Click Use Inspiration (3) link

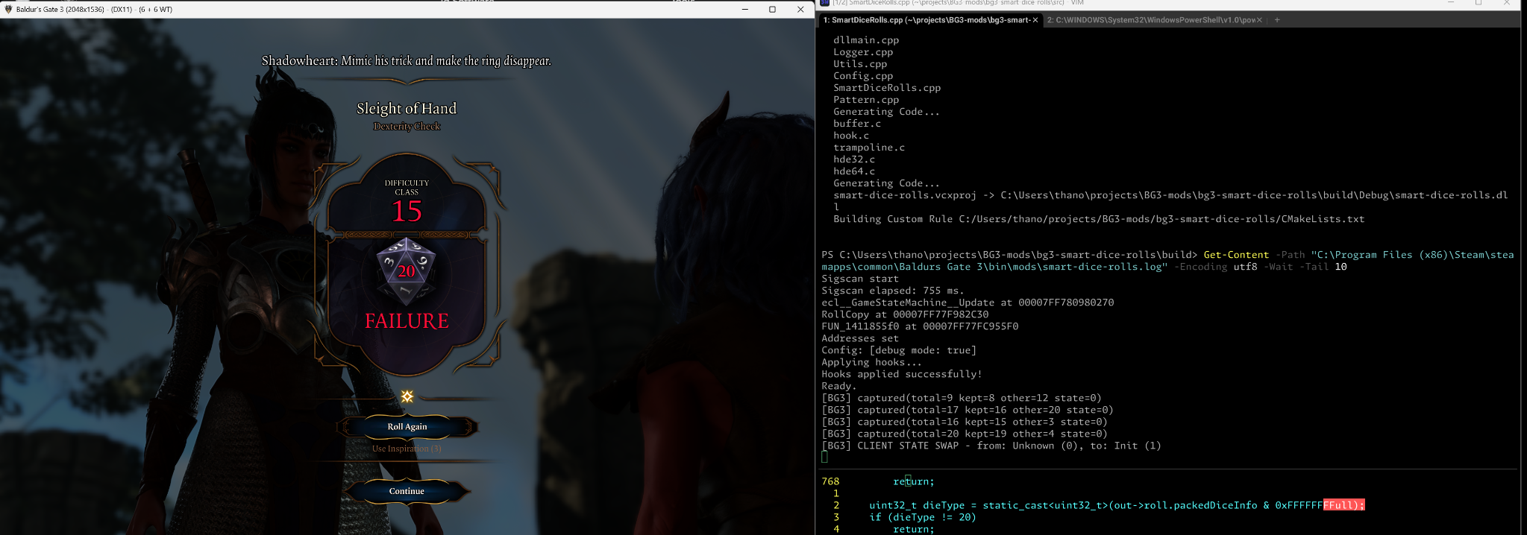click(407, 449)
